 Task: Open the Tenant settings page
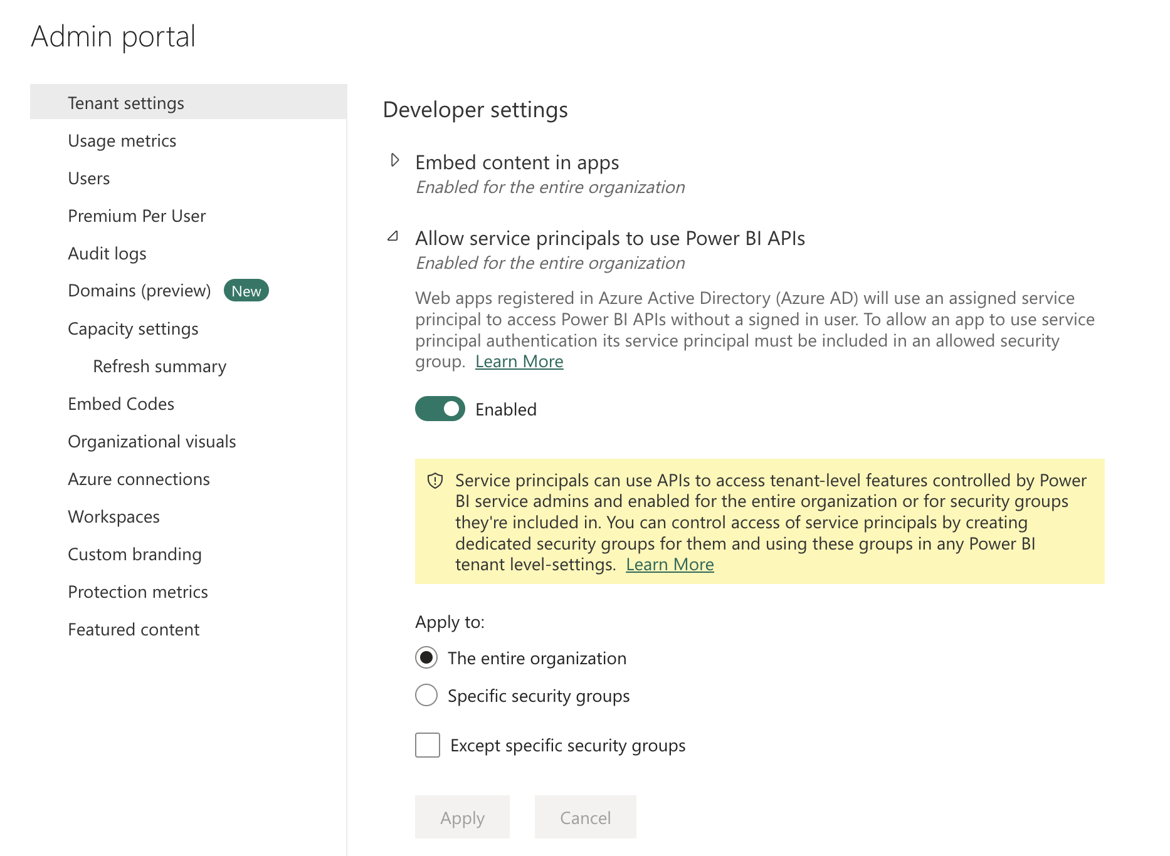point(125,102)
